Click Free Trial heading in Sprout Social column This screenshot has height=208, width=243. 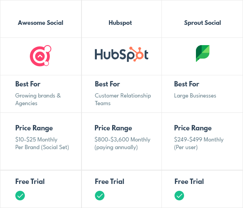click(189, 182)
